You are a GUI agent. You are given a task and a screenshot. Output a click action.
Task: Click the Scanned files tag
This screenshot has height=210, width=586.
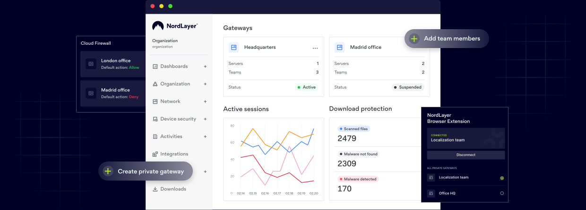pyautogui.click(x=354, y=129)
